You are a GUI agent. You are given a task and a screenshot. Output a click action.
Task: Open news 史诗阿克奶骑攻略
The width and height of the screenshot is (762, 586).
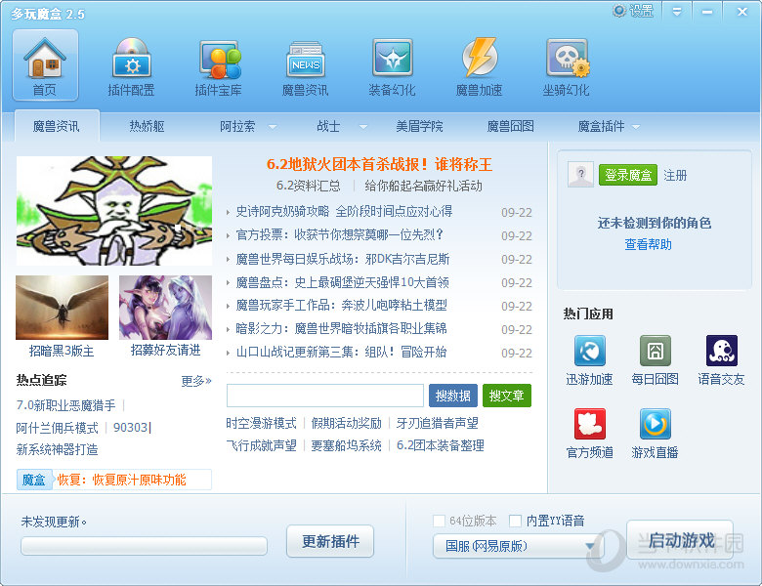(344, 211)
